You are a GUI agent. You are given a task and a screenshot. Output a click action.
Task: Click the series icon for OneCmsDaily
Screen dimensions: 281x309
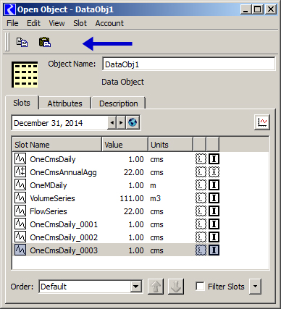click(x=20, y=158)
